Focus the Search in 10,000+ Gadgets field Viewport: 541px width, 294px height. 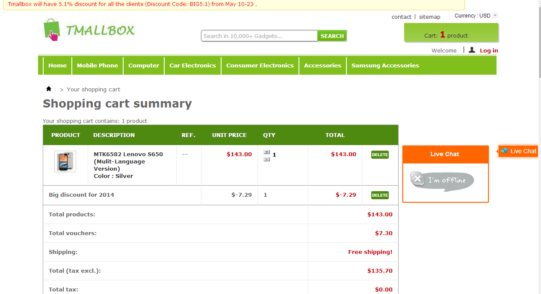click(259, 36)
